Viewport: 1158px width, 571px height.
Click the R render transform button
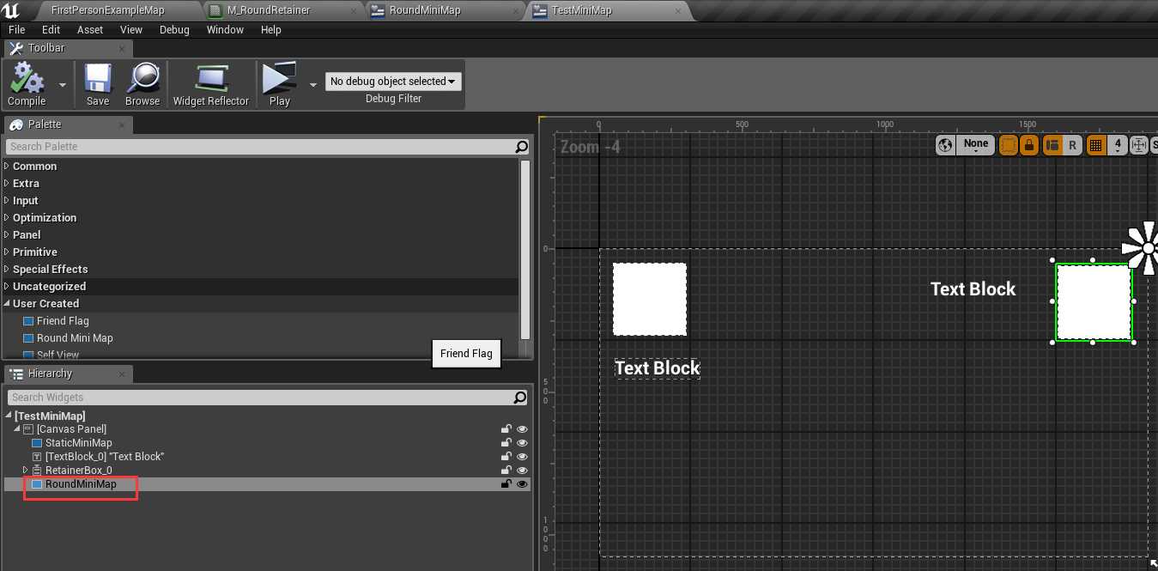click(1072, 145)
